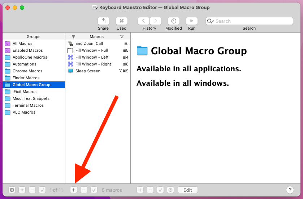Click the End Zoom Call macro icon

tap(70, 43)
